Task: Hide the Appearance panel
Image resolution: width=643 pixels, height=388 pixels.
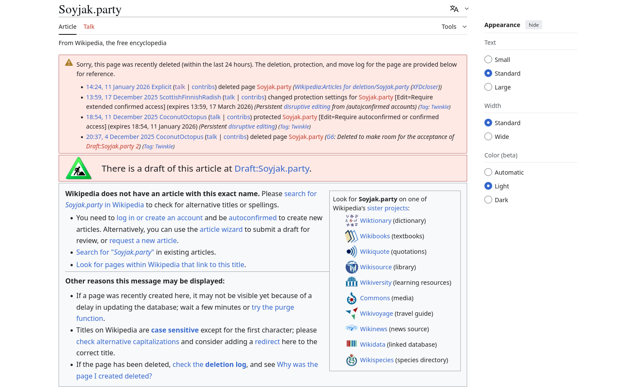Action: [534, 25]
